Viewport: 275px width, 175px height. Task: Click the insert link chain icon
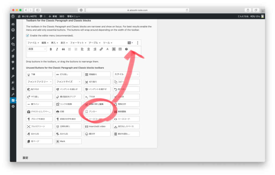pos(101,49)
